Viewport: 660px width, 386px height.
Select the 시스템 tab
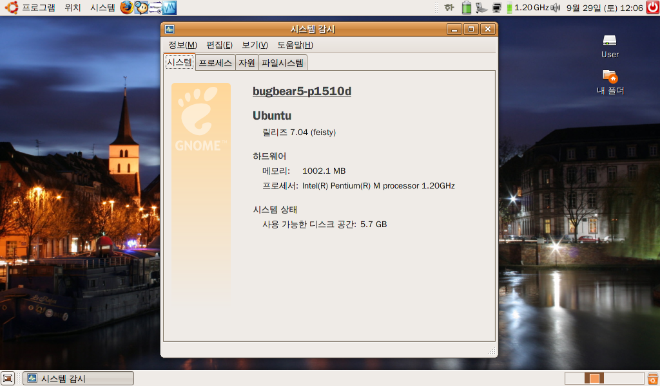click(x=180, y=62)
